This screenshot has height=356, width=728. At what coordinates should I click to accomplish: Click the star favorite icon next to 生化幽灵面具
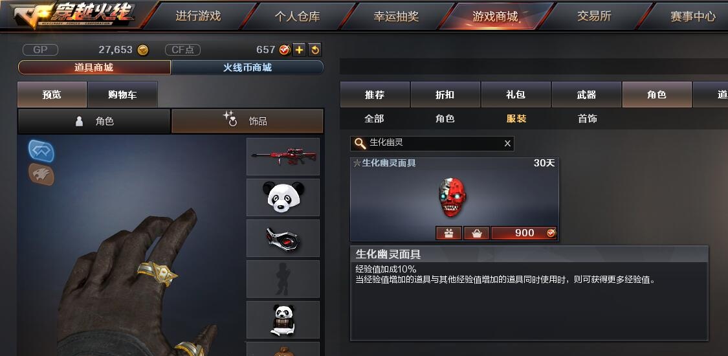click(357, 163)
